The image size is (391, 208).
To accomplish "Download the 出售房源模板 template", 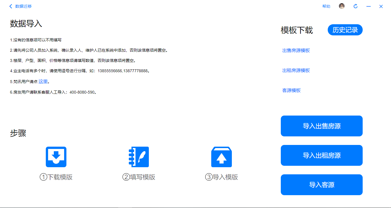I will tap(296, 50).
